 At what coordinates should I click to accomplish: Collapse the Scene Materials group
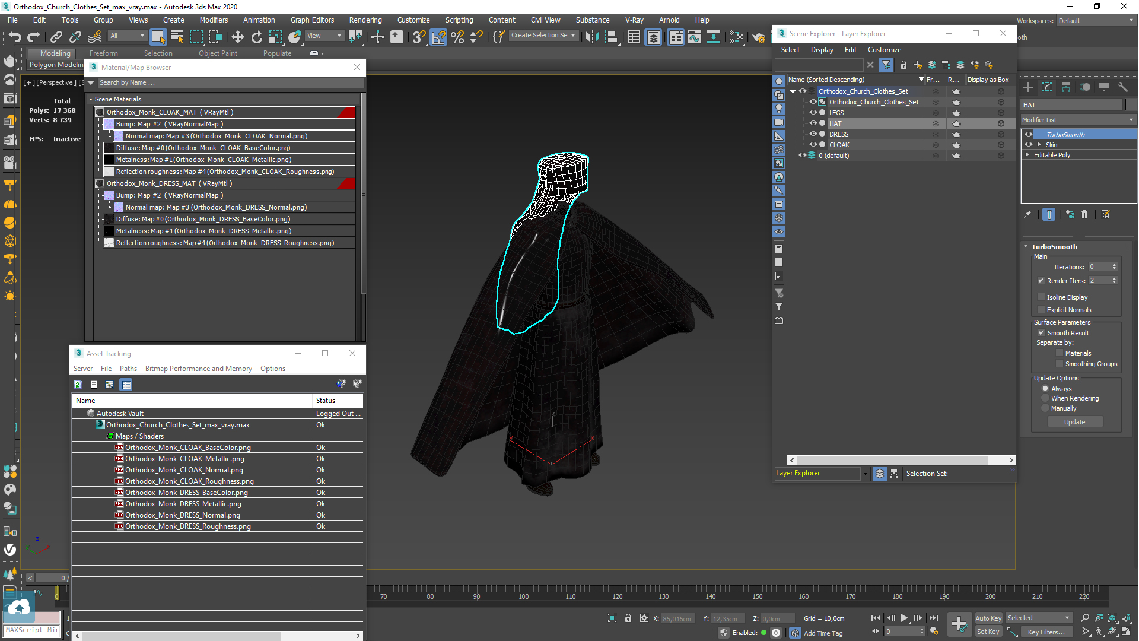click(91, 99)
